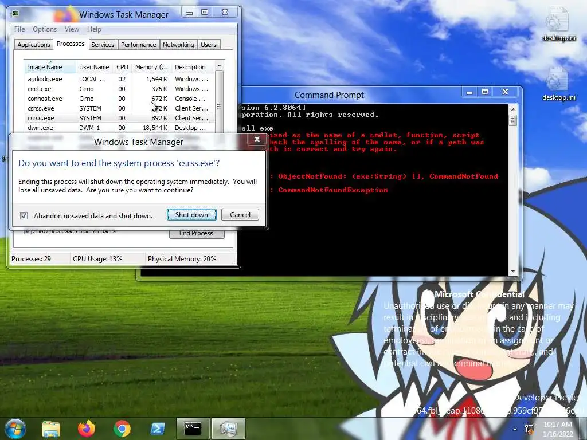Open the Networking tab
Viewport: 587px width, 440px height.
tap(178, 45)
